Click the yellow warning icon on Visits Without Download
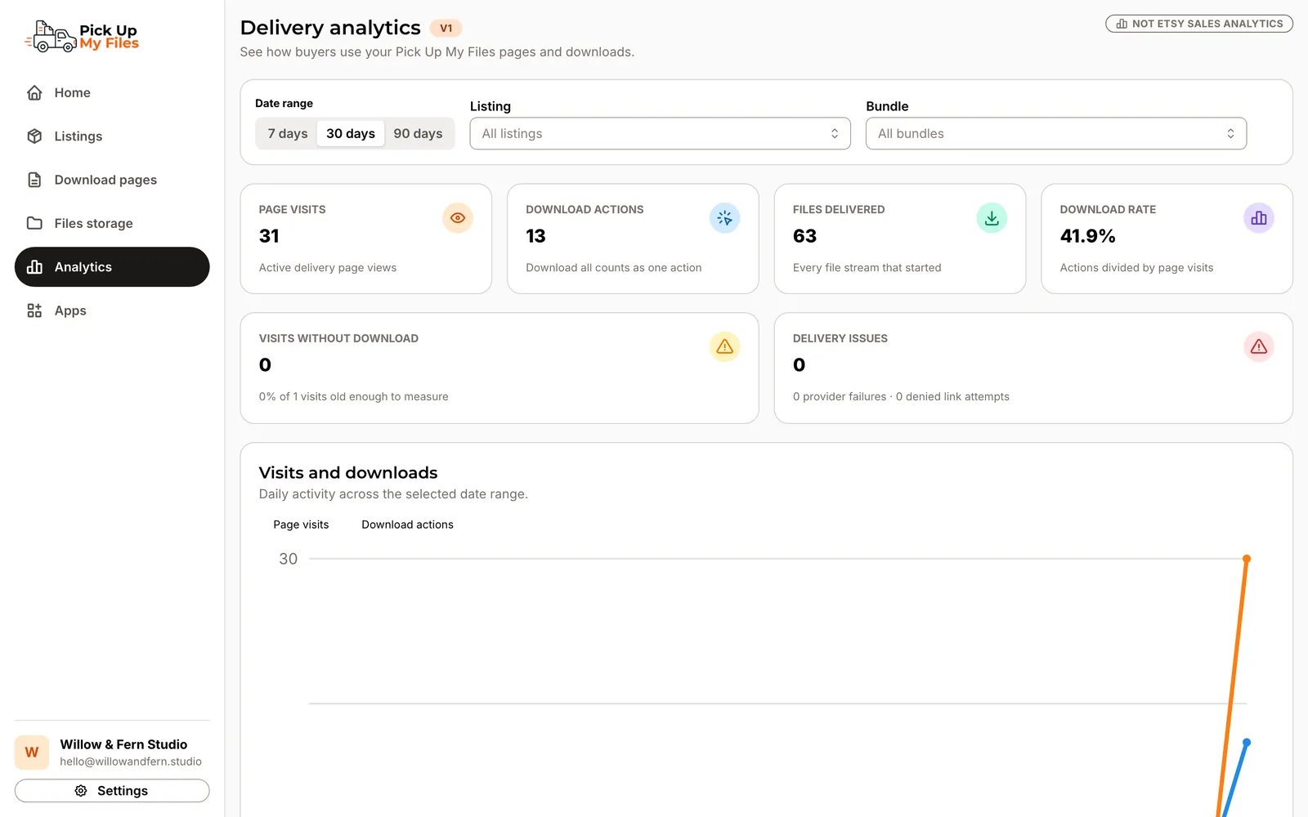Screen dimensions: 1308x817 coord(724,346)
